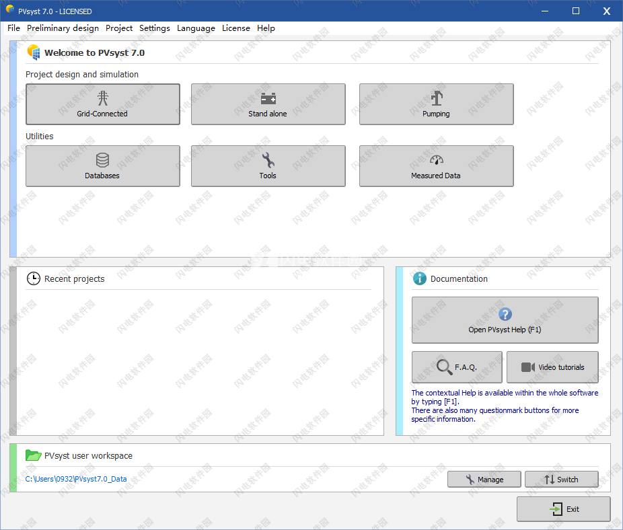Open the File menu
The image size is (623, 530).
pos(13,28)
